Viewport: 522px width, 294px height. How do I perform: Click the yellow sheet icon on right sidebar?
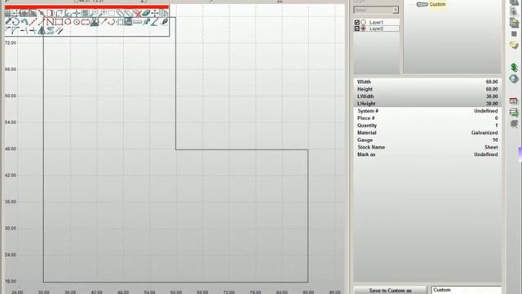514,45
